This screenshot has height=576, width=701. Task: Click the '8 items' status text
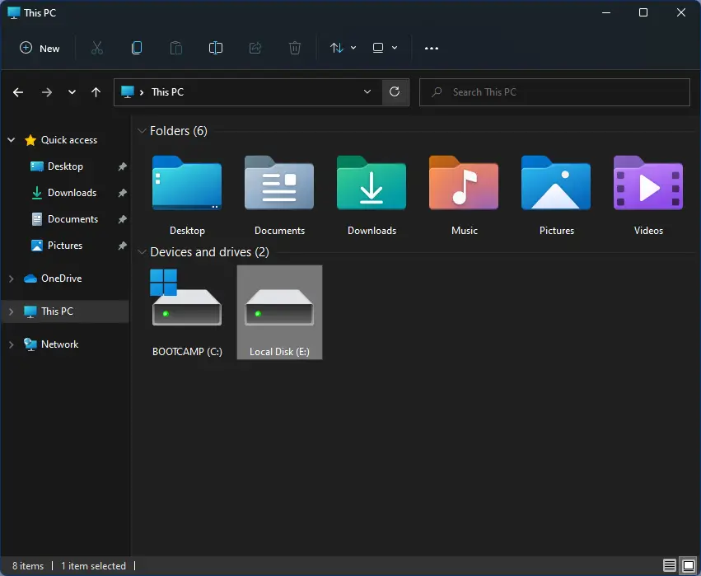tap(28, 566)
